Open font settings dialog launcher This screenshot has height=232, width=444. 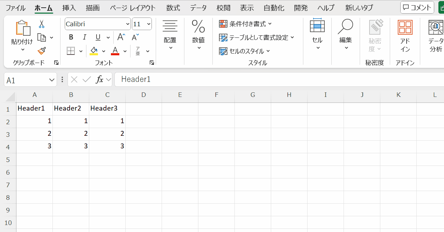pos(152,63)
